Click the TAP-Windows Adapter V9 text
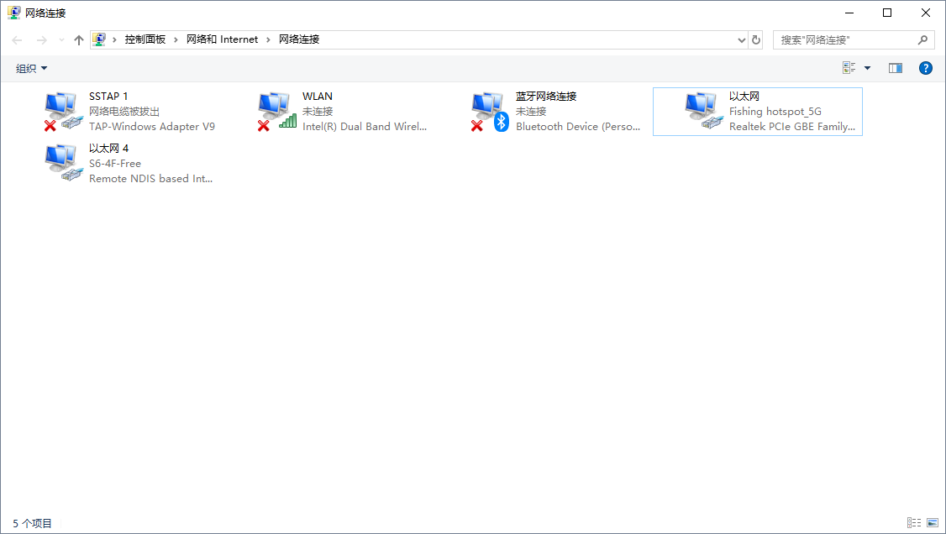The width and height of the screenshot is (946, 534). click(x=152, y=127)
